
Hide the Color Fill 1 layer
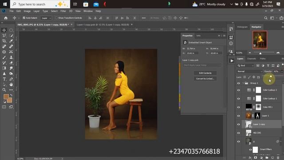(x=239, y=107)
